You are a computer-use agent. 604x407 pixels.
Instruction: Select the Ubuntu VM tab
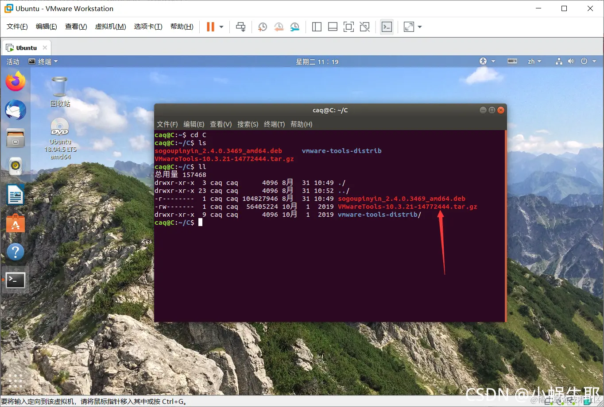click(x=27, y=48)
